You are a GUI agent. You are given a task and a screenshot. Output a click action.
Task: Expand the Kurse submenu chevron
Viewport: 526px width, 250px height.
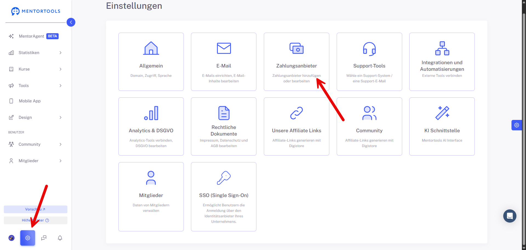[x=61, y=69]
